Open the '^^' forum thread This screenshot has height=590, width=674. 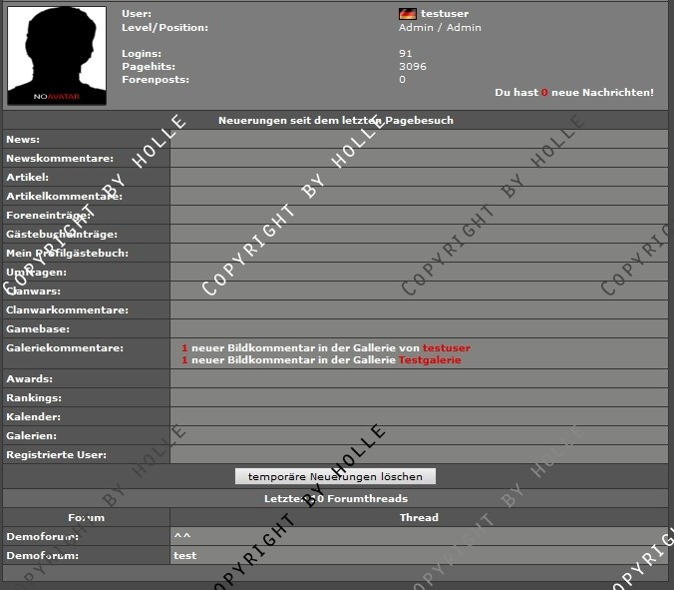click(181, 536)
